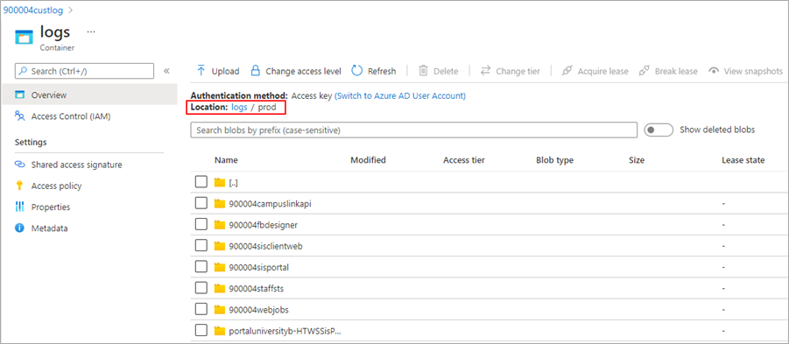The width and height of the screenshot is (789, 344).
Task: Check the 900004campuslinkapi folder checkbox
Action: [201, 203]
